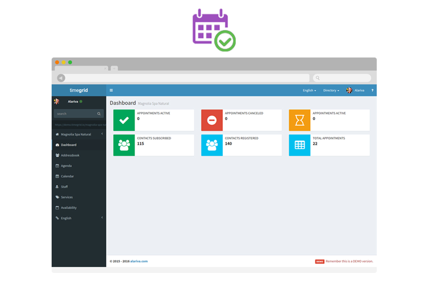Open the Alariva user menu in top bar
This screenshot has width=428, height=283.
tap(355, 90)
